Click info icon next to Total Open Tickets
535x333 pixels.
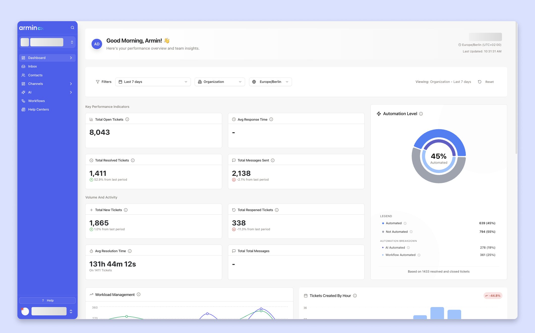point(127,119)
